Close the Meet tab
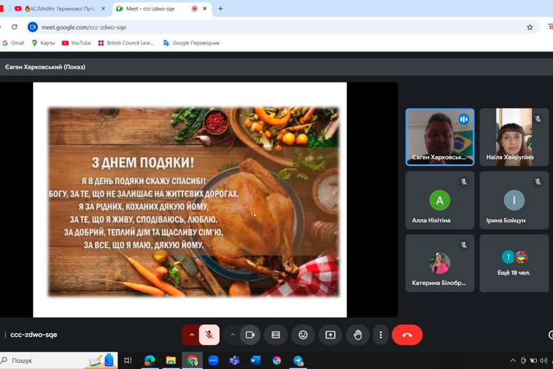 [205, 9]
